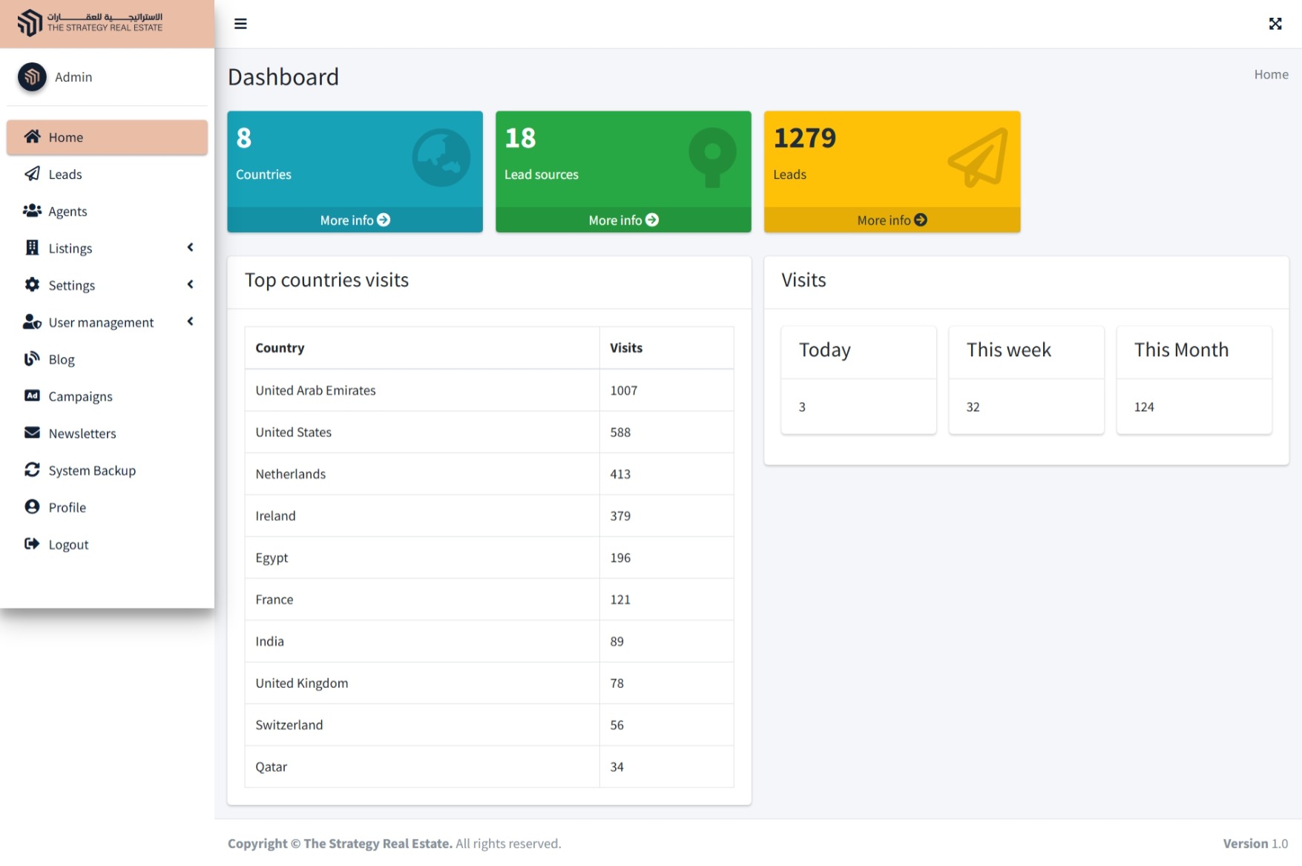Viewport: 1302px width, 866px height.
Task: Click the Newsletters envelope icon
Action: (x=32, y=433)
